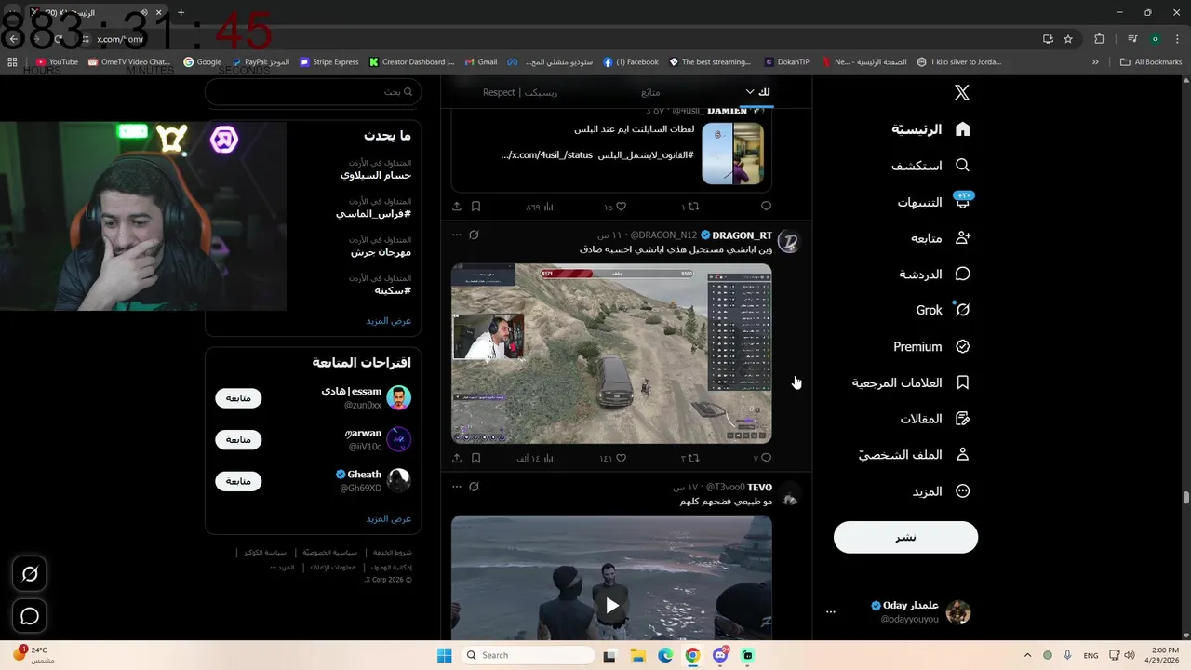Share the DAMIEN post
The height and width of the screenshot is (670, 1191).
(x=457, y=207)
